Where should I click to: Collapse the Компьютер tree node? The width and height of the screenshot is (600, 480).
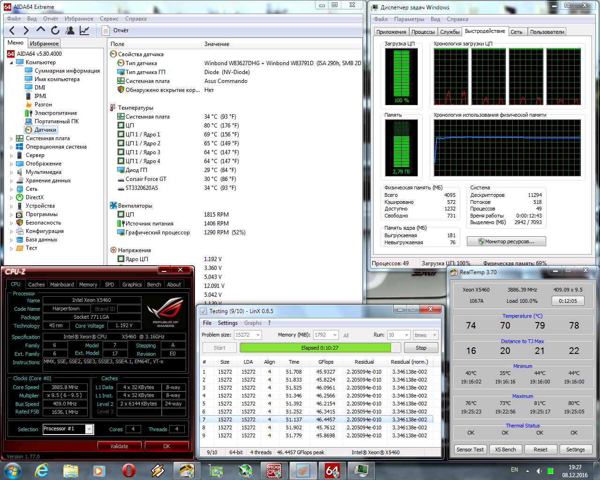pyautogui.click(x=12, y=62)
